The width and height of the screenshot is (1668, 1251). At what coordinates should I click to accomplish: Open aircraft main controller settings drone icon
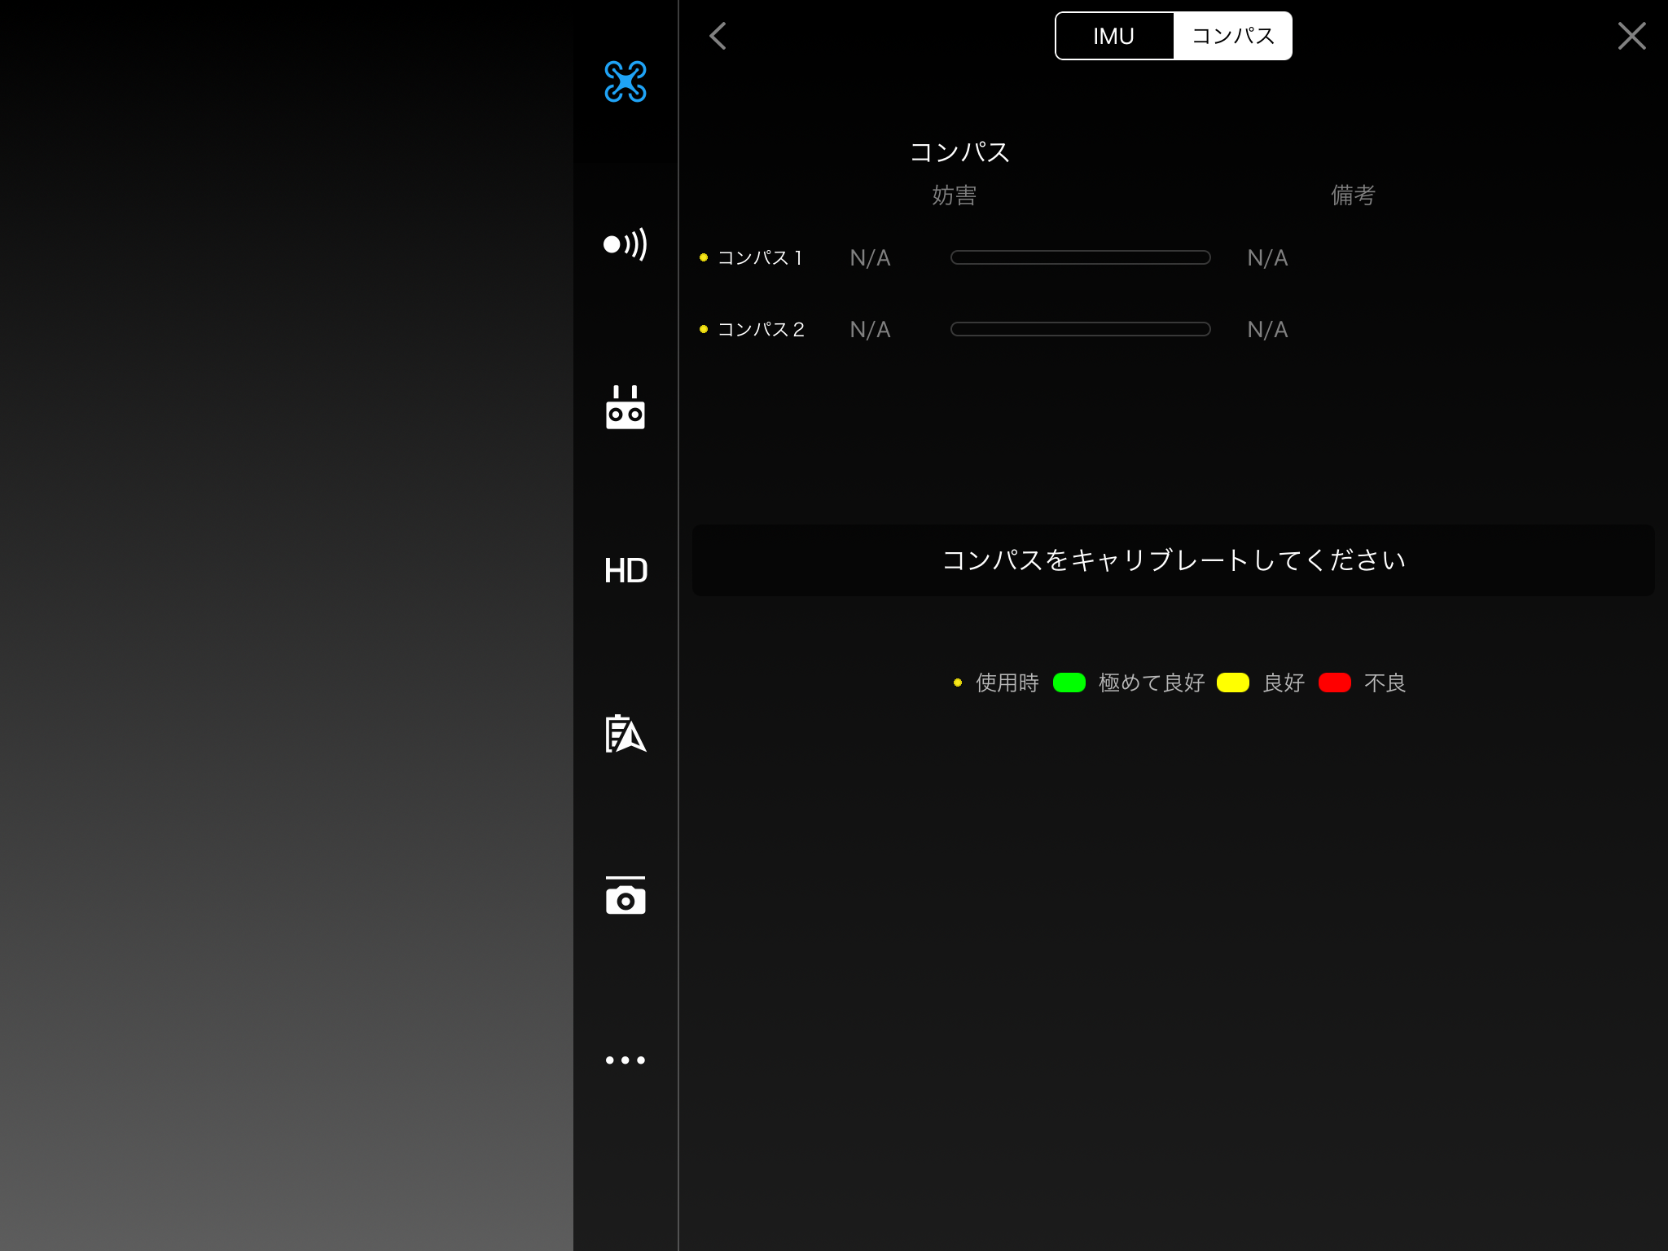point(625,81)
